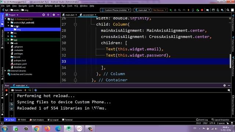Click CRLF line separator in status bar
The image size is (235, 132).
(205, 123)
